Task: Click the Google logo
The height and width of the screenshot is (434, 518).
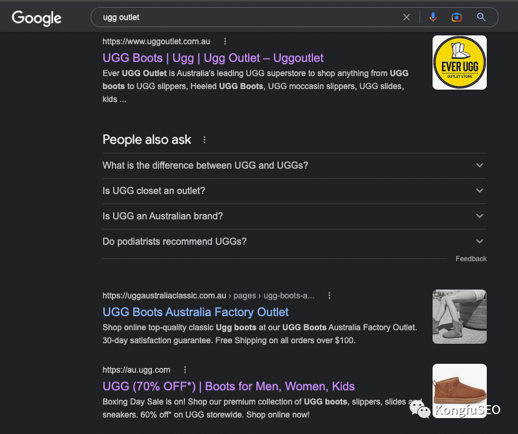Action: [37, 18]
